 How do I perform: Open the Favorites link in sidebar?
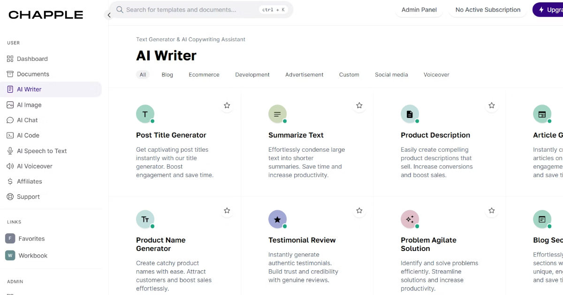tap(31, 238)
